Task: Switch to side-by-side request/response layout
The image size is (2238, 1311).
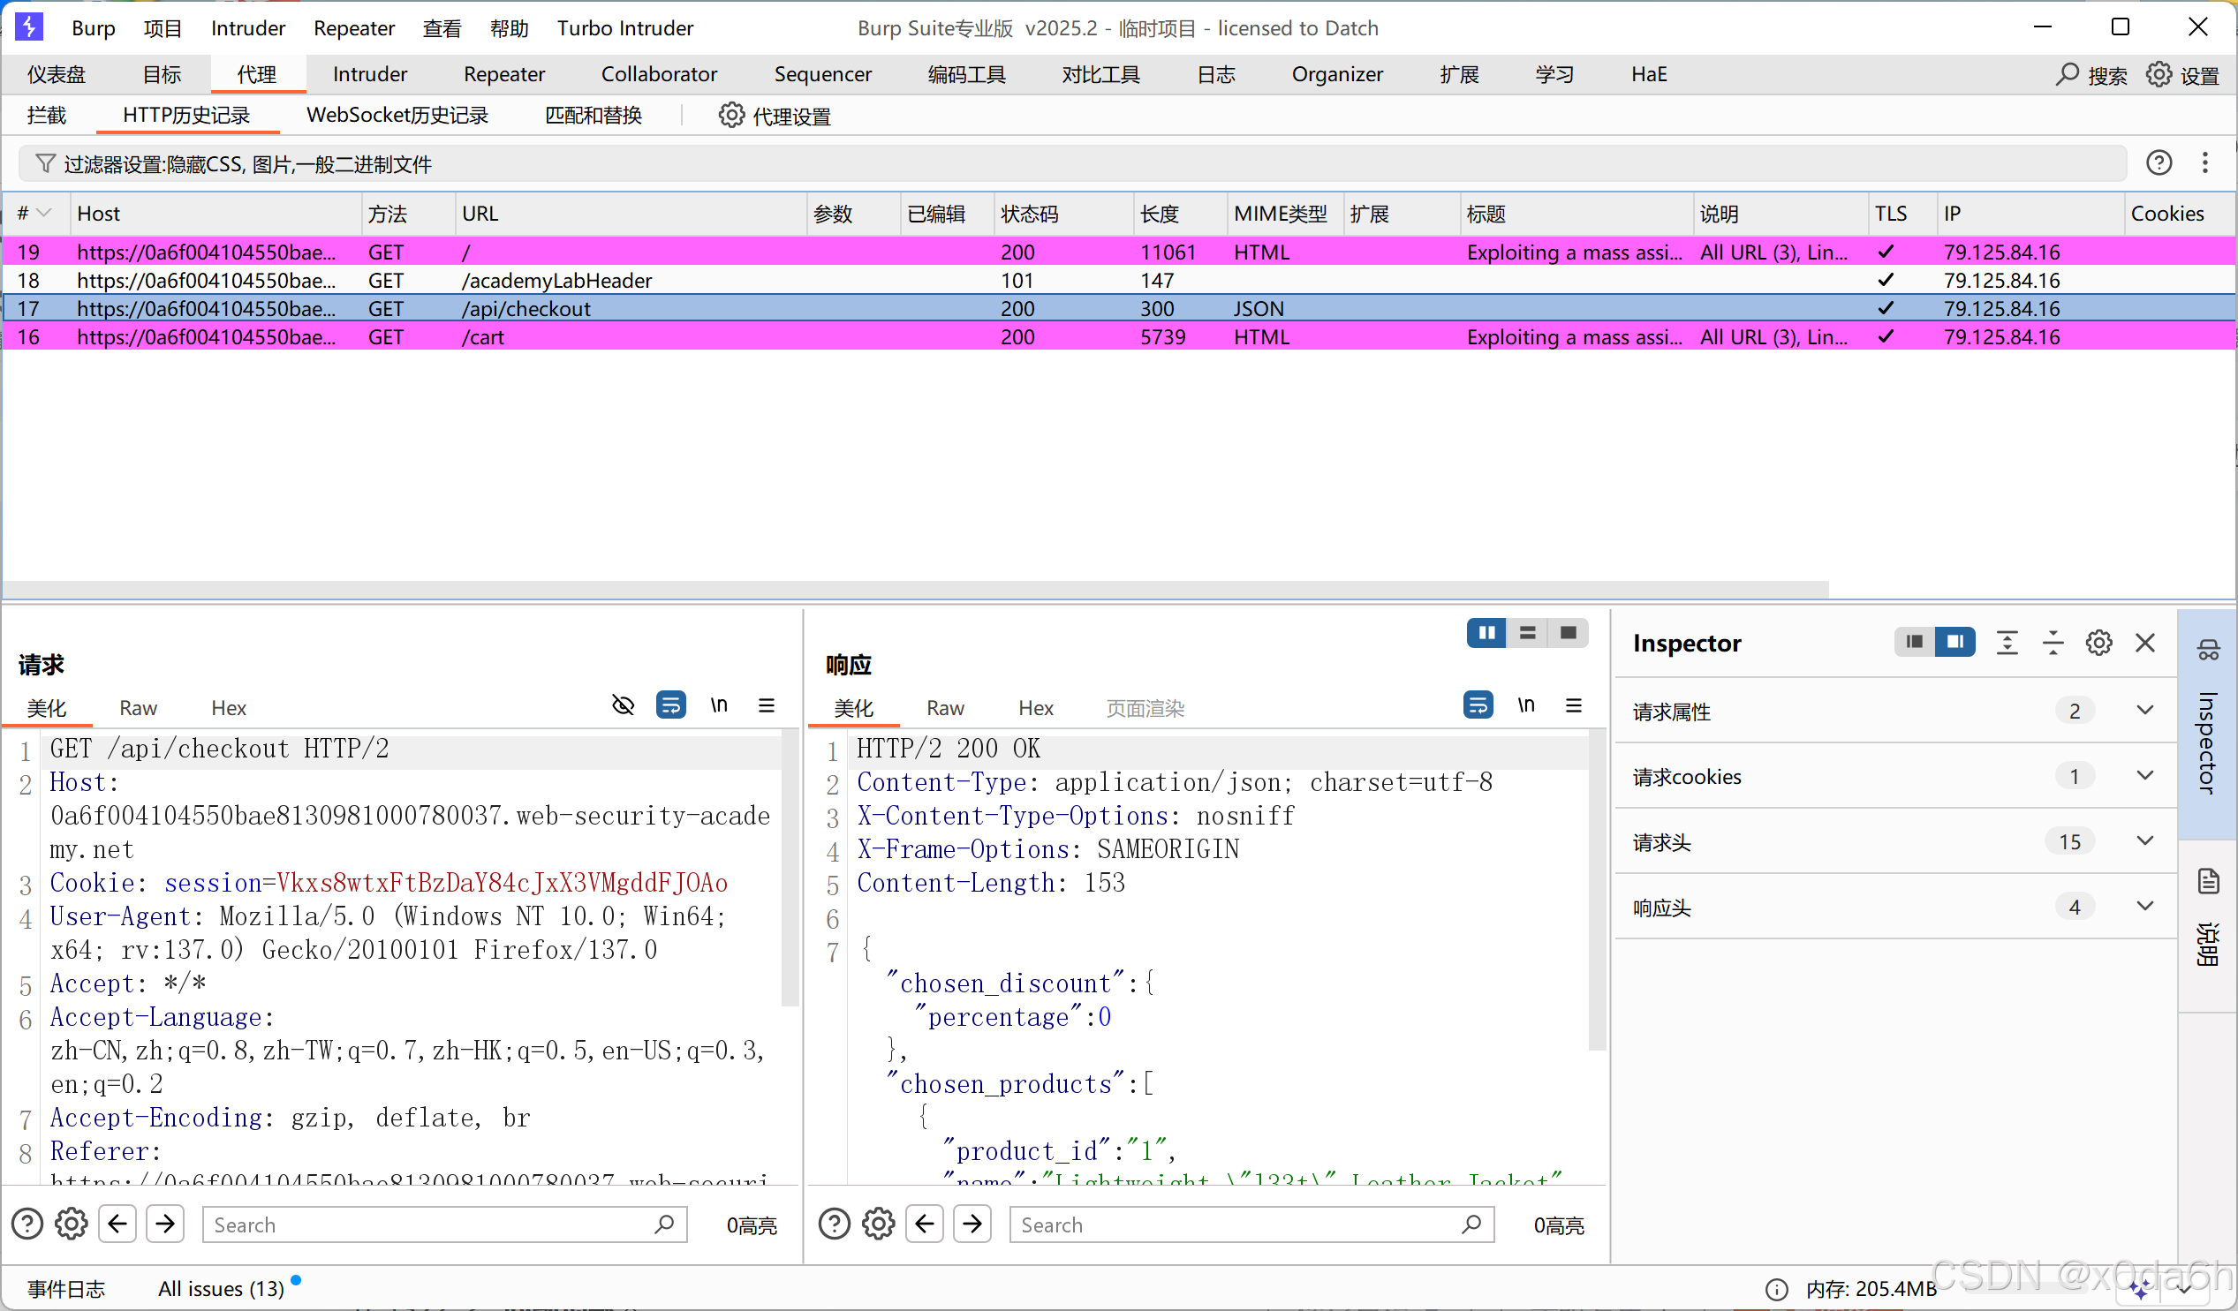Action: (1486, 633)
